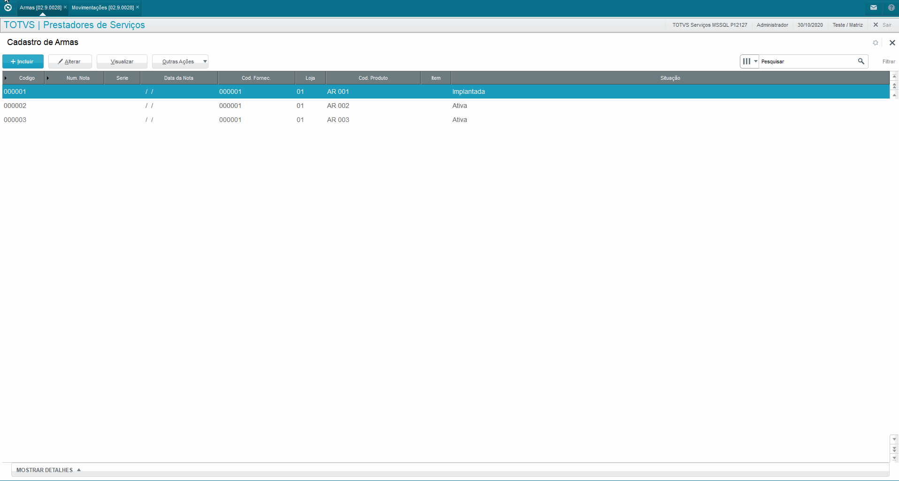
Task: Click the TOTVS logo icon in top bar
Action: [8, 8]
